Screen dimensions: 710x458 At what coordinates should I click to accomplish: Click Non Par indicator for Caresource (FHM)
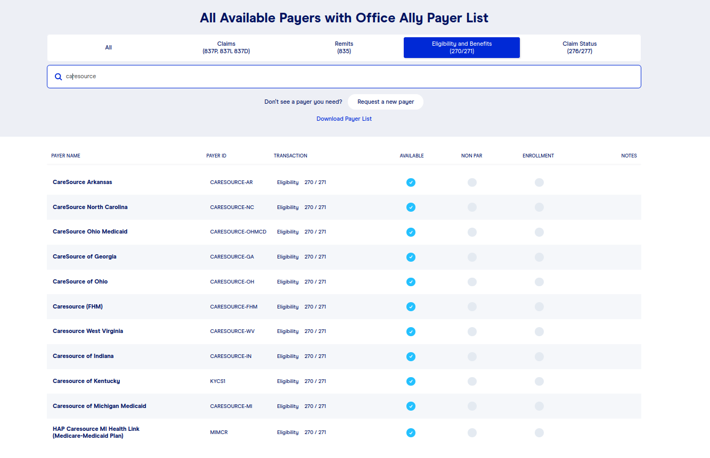click(x=472, y=307)
